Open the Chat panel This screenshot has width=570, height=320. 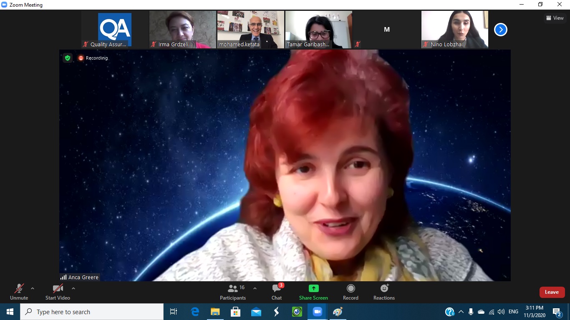click(277, 292)
